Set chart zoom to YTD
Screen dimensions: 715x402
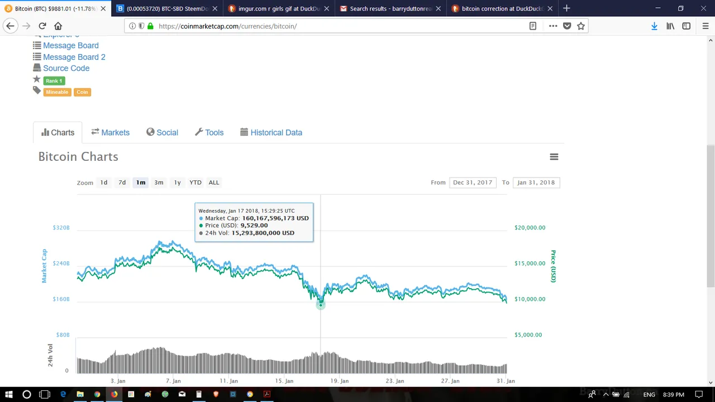[x=195, y=183]
